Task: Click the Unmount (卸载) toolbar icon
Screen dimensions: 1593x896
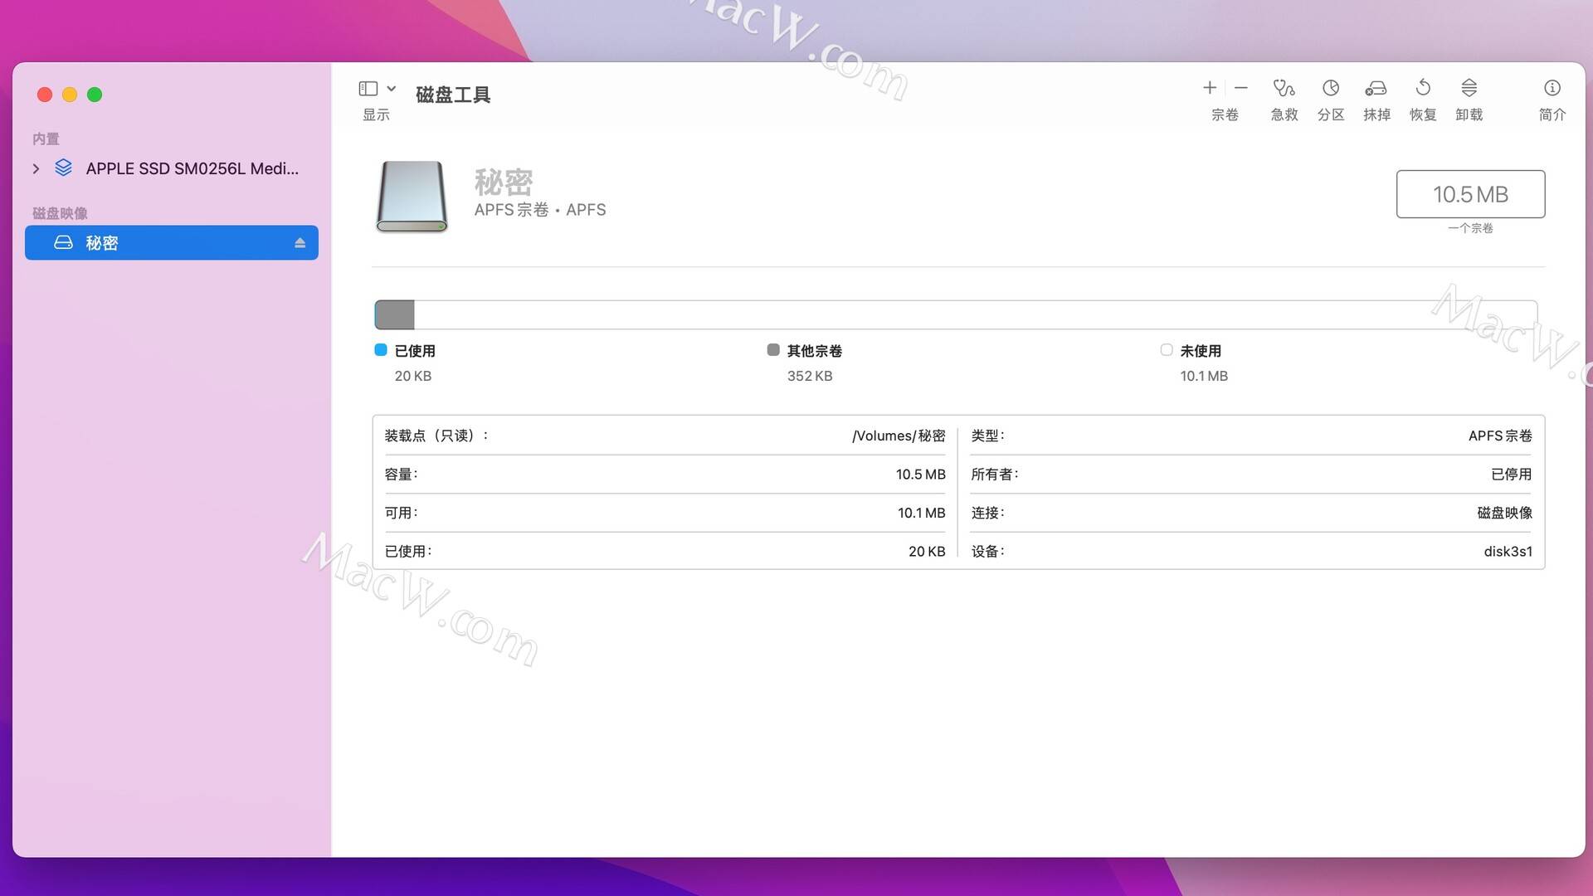Action: click(1469, 87)
